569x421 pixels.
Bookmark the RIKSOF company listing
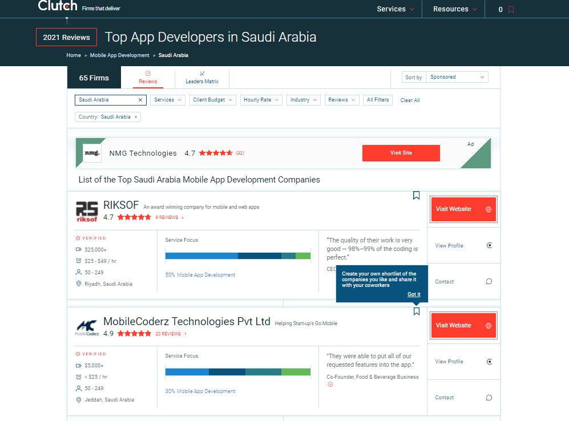[416, 196]
